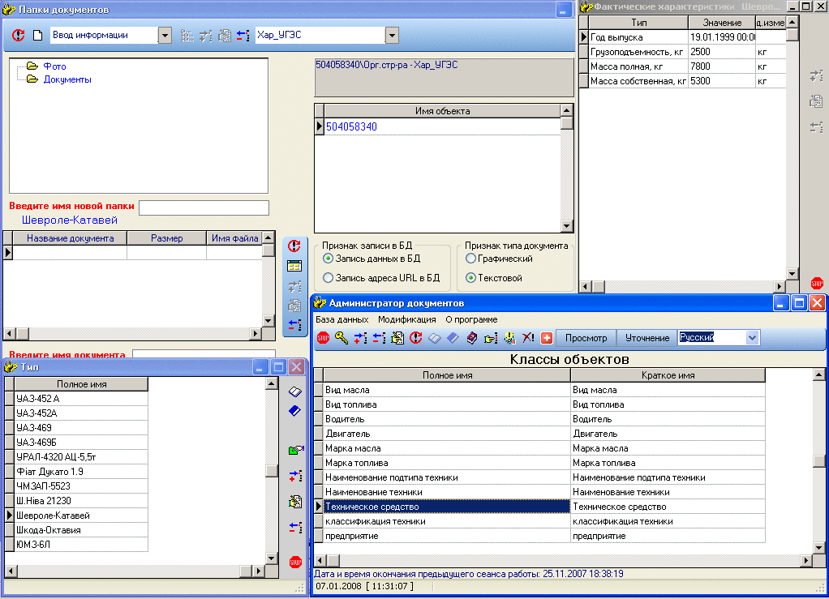
Task: Click the red X exclamation icon
Action: [528, 338]
